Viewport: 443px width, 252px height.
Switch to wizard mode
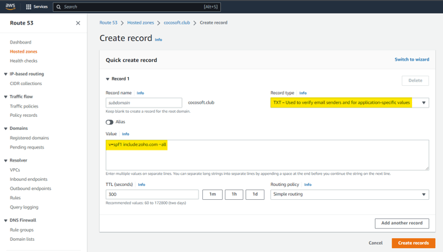412,59
